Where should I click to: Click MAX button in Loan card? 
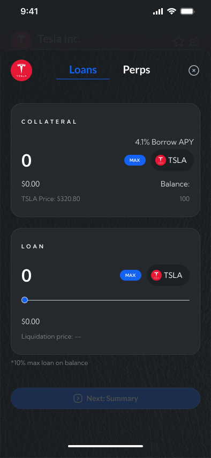point(131,275)
